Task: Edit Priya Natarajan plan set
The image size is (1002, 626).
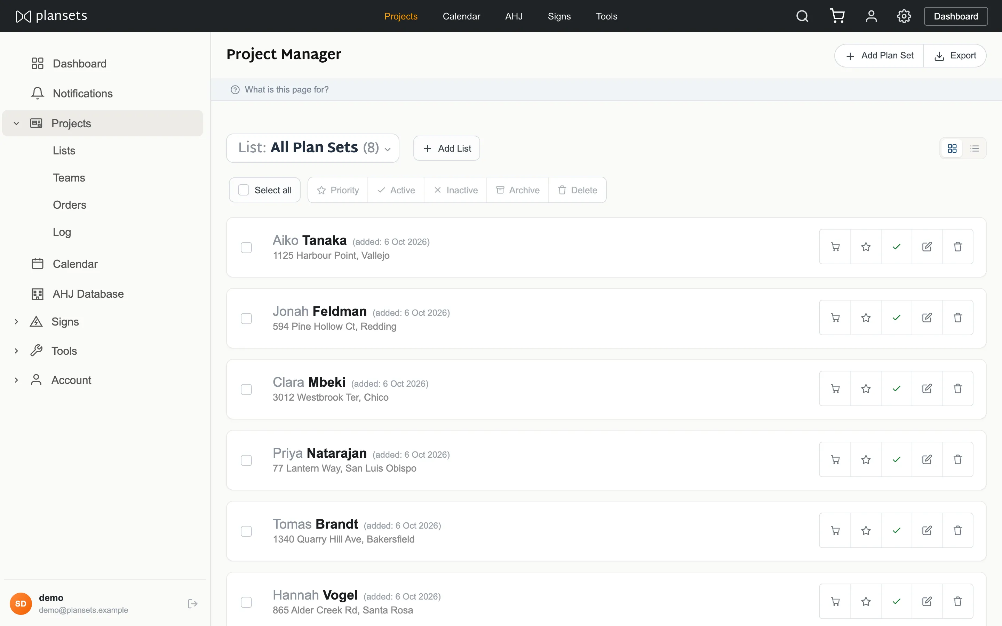Action: pyautogui.click(x=927, y=459)
